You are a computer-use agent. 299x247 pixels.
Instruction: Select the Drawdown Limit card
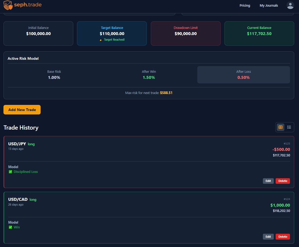coord(186,33)
